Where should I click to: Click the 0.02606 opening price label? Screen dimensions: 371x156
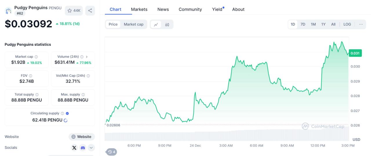pos(113,125)
